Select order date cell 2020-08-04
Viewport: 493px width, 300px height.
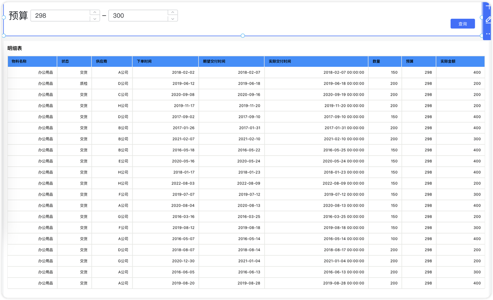tap(166, 206)
